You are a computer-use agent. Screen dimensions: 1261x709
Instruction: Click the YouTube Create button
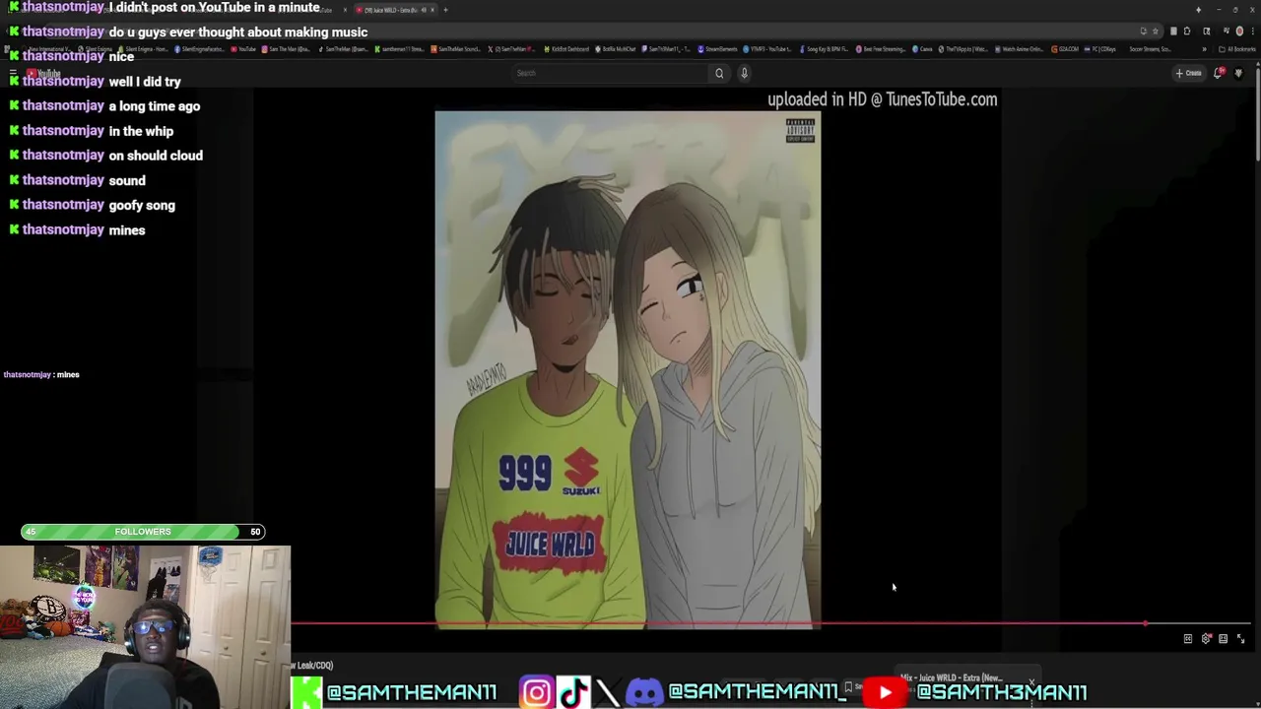pos(1188,73)
